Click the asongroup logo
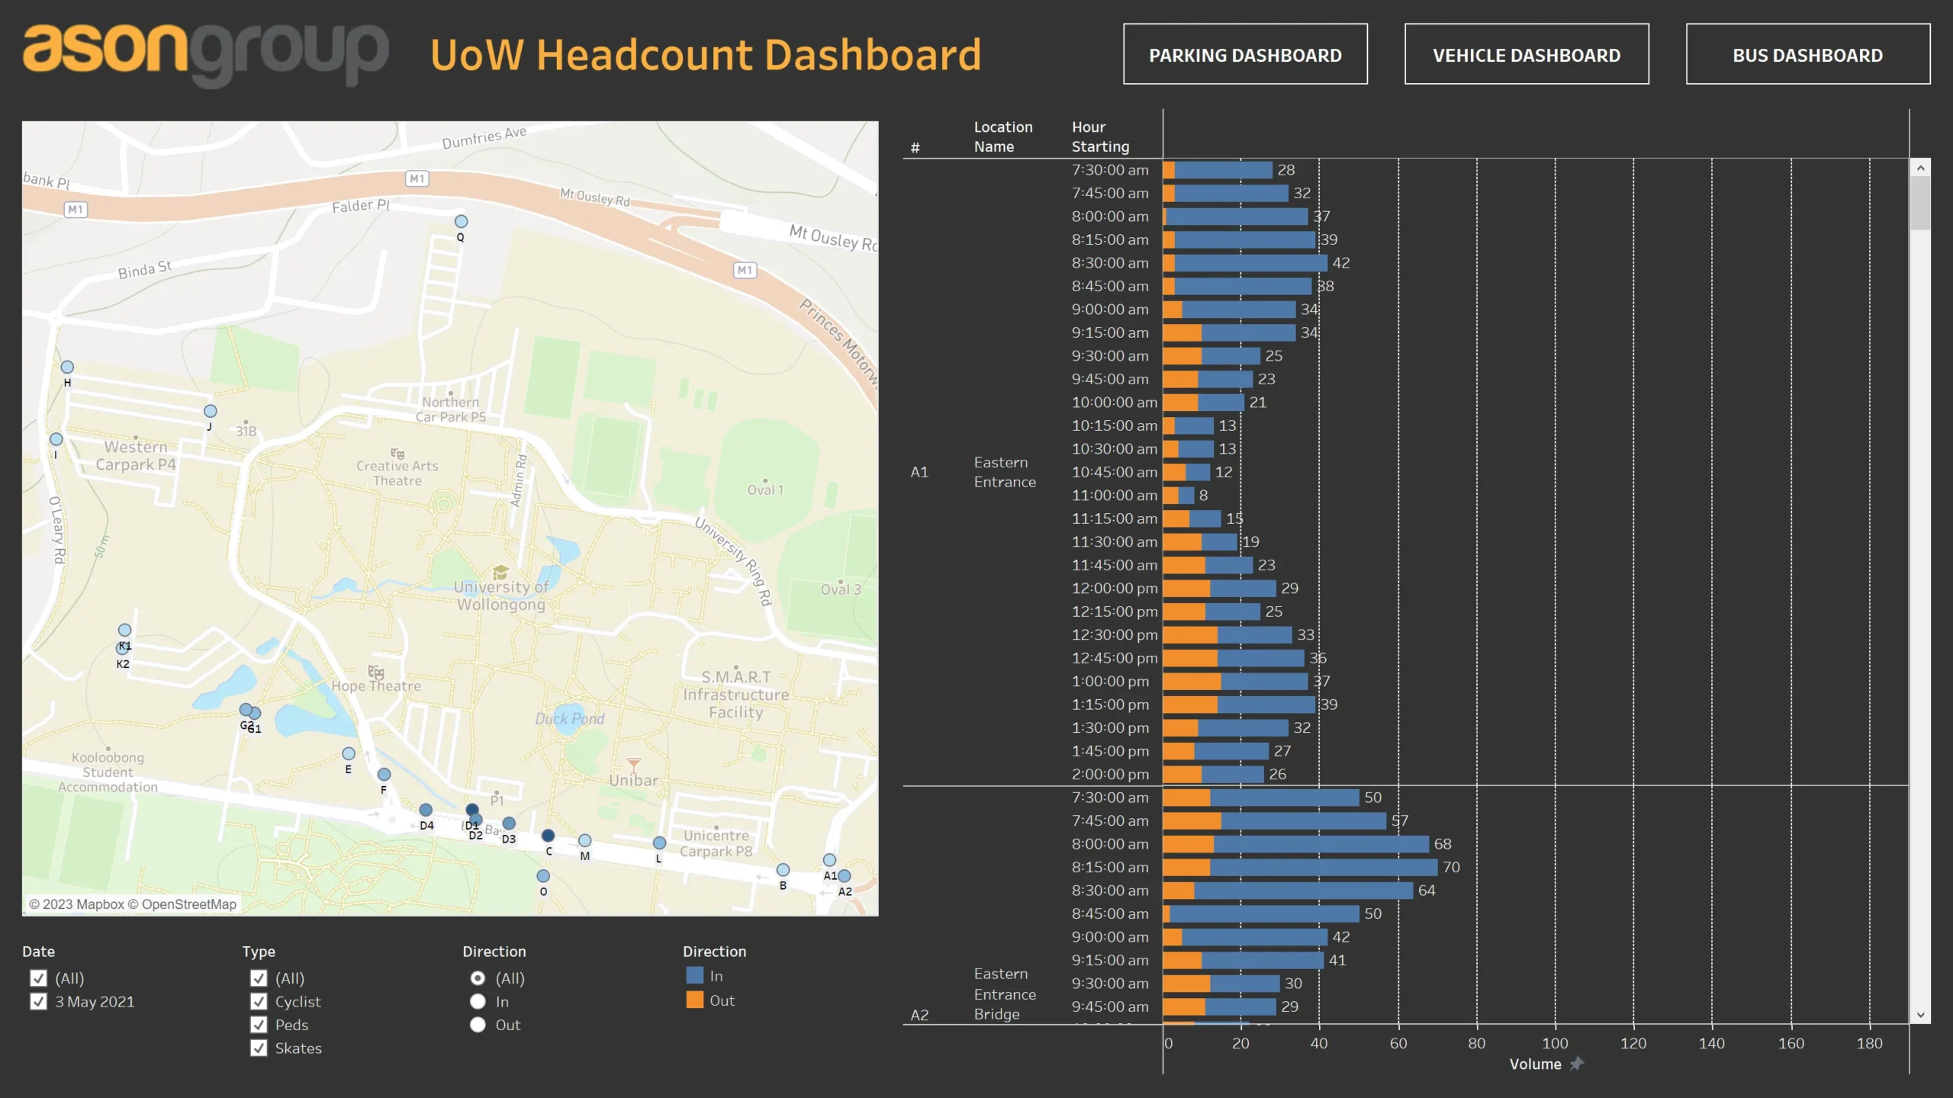Viewport: 1953px width, 1098px height. pos(206,55)
